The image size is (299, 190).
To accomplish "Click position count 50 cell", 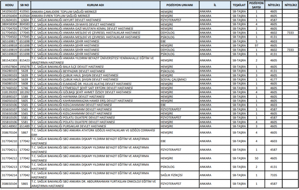I will point(256,158).
